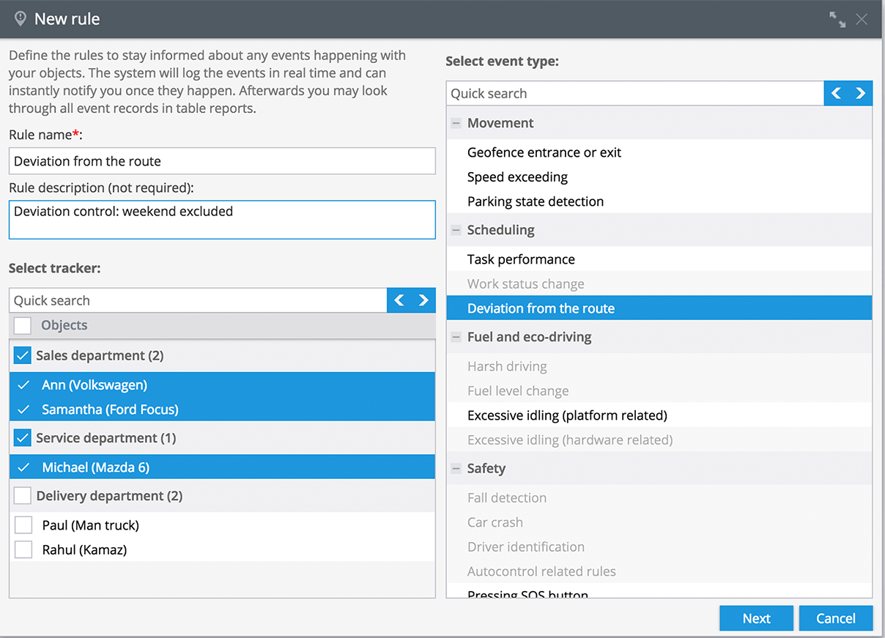Collapse the Movement event group
This screenshot has width=885, height=638.
click(456, 124)
